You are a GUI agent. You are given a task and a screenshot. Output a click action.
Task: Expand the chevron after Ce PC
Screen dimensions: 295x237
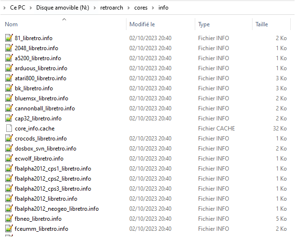[x=31, y=8]
